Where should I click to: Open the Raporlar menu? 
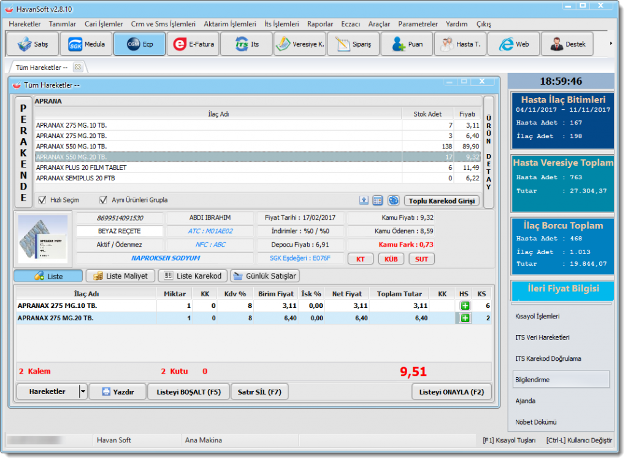[x=320, y=24]
